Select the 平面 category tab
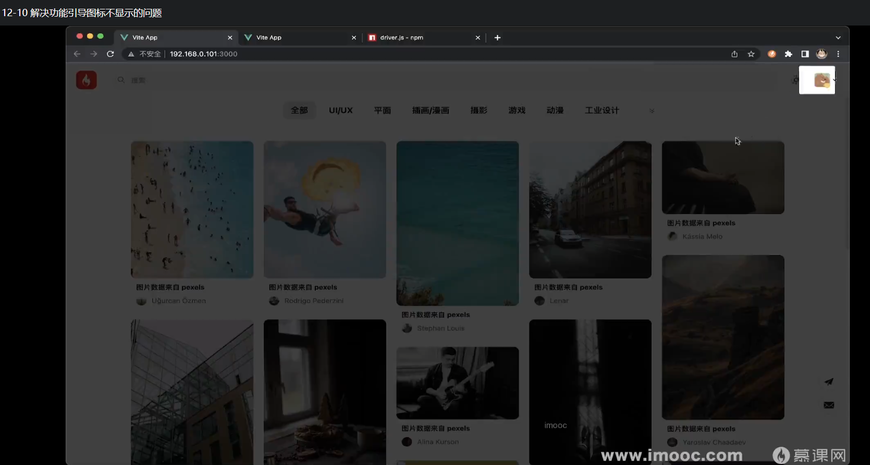The height and width of the screenshot is (465, 870). 382,110
